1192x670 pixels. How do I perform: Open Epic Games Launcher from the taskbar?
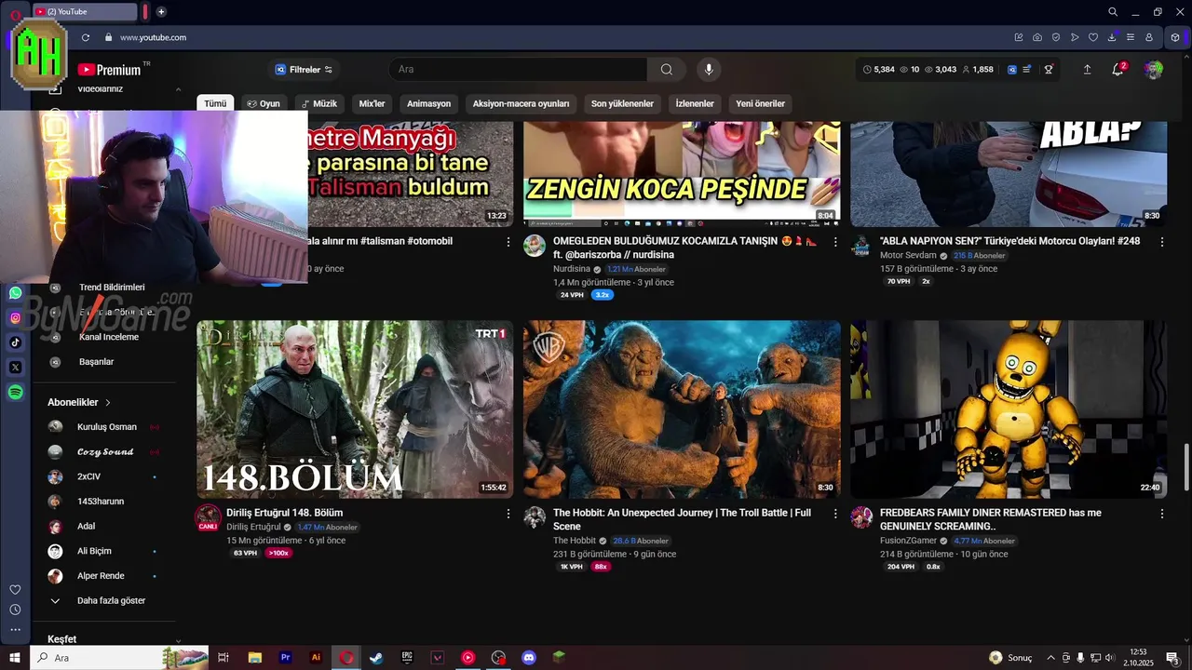point(407,657)
